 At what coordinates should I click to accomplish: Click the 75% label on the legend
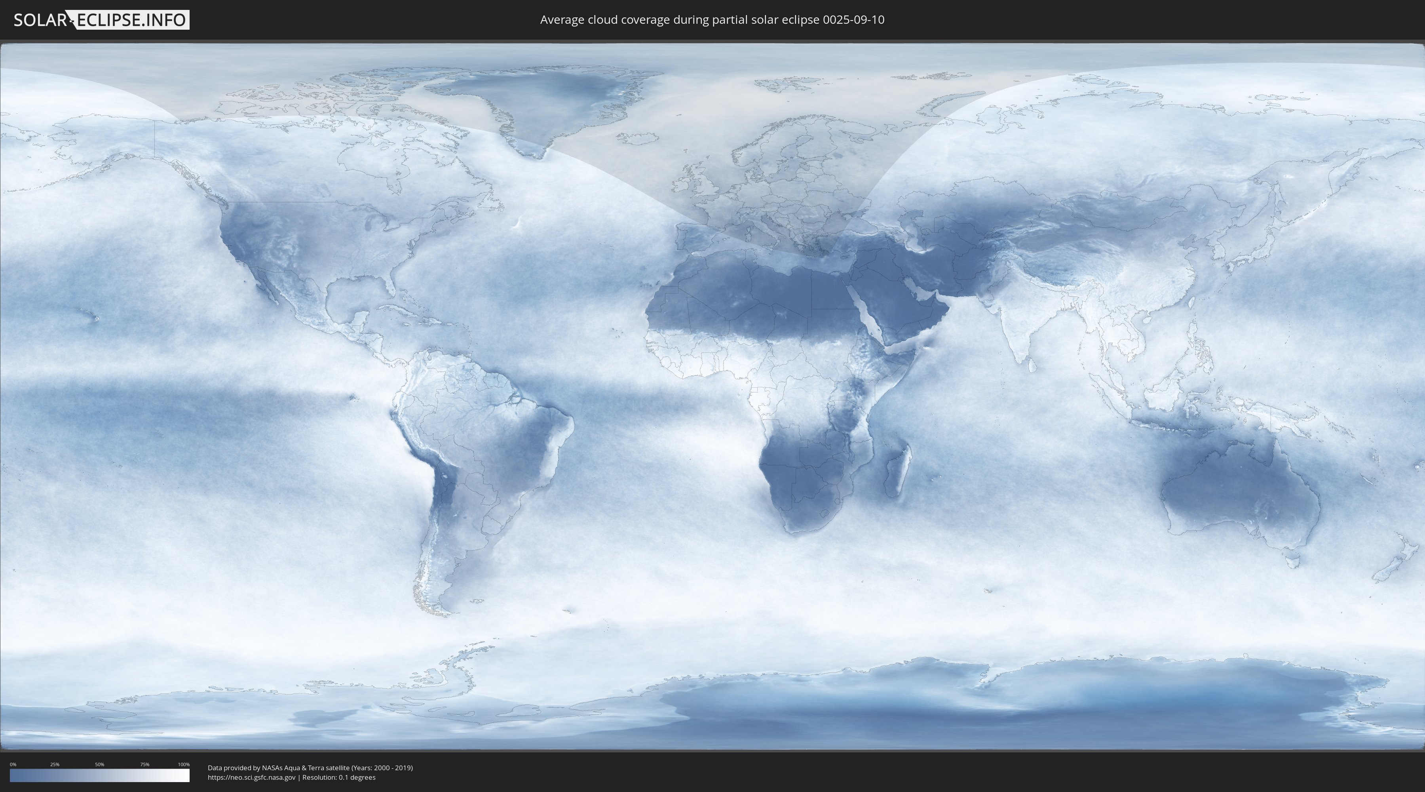[x=144, y=764]
